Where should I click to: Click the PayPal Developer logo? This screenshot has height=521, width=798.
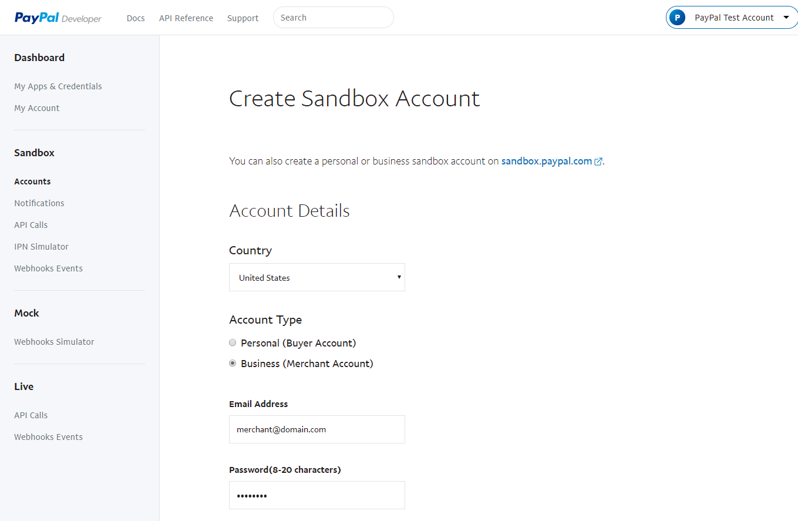click(x=58, y=18)
